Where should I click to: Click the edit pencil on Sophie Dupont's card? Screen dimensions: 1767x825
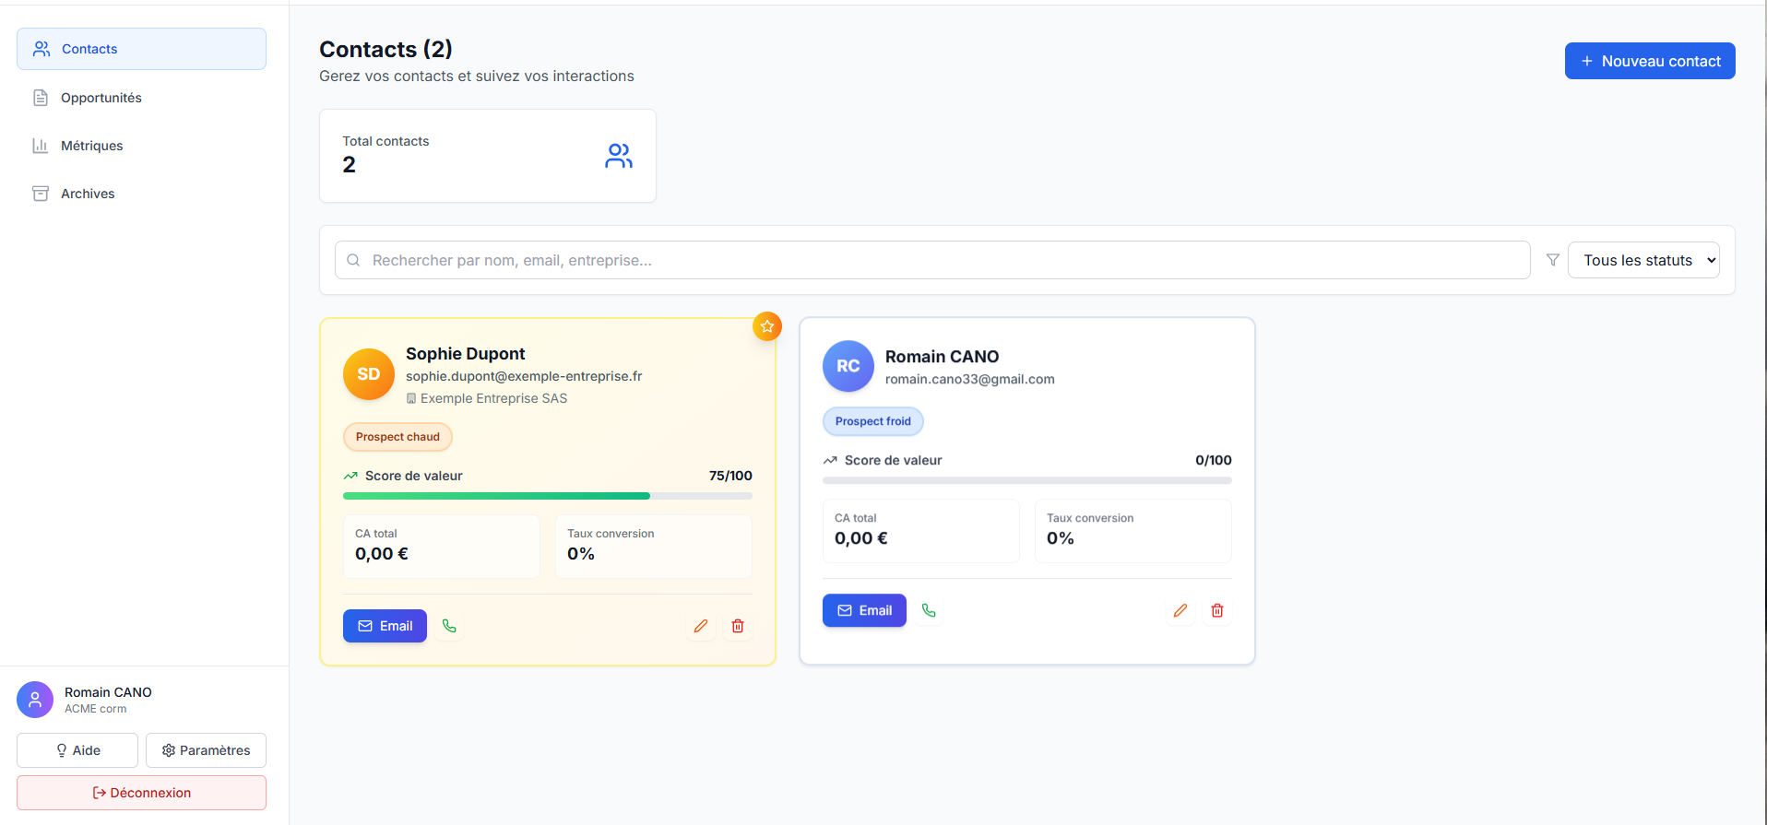[701, 626]
